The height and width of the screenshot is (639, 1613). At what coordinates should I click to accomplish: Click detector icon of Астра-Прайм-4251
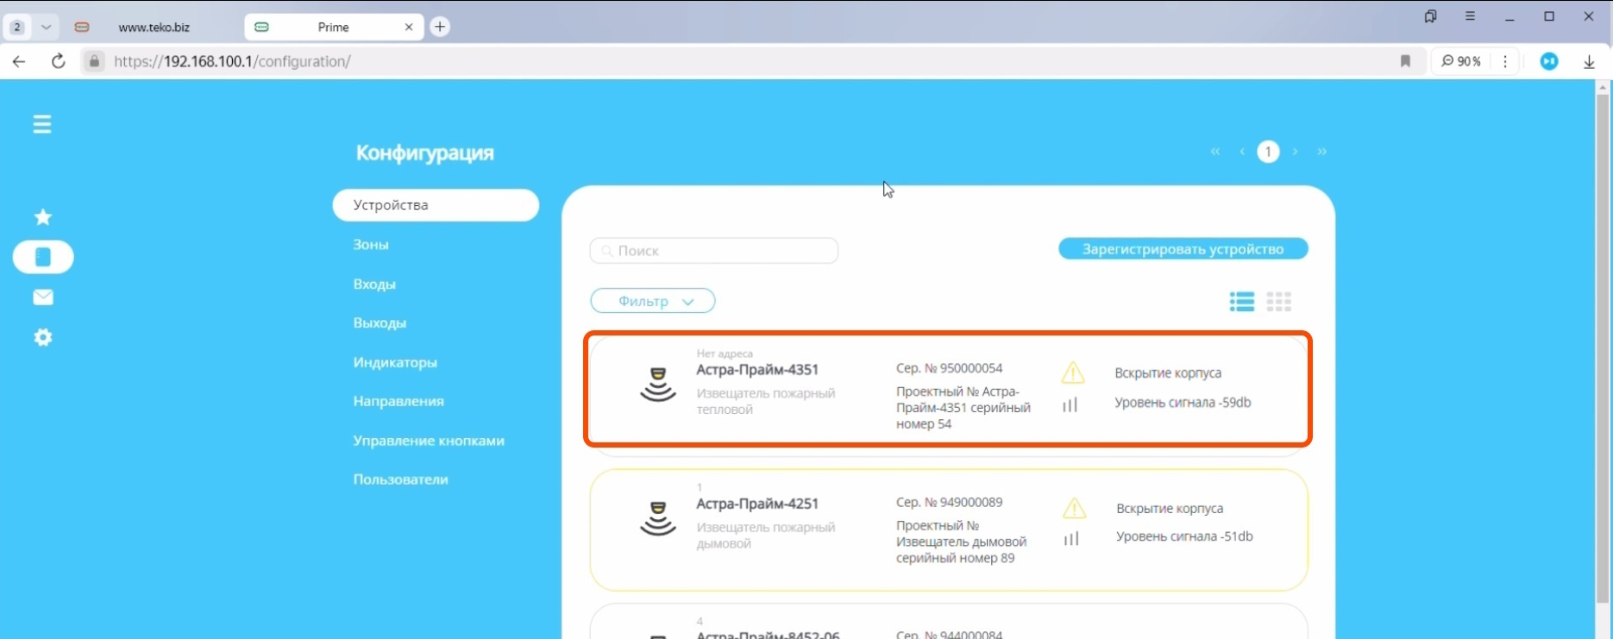tap(658, 518)
